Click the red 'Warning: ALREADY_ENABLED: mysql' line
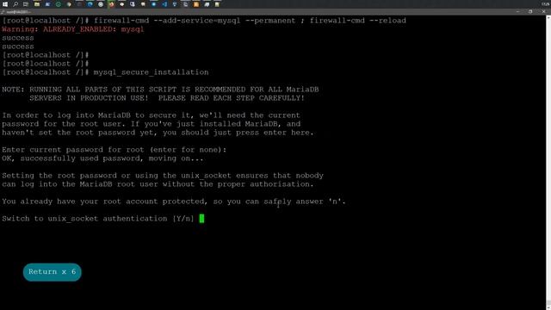The height and width of the screenshot is (310, 551). pyautogui.click(x=72, y=29)
